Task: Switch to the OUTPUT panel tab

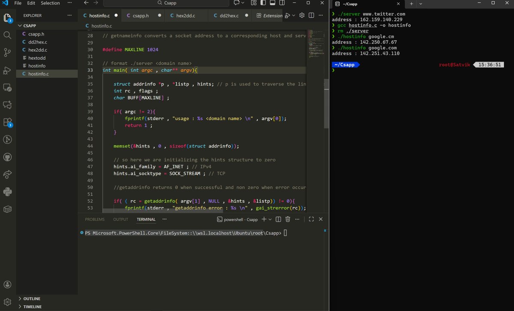Action: 120,219
